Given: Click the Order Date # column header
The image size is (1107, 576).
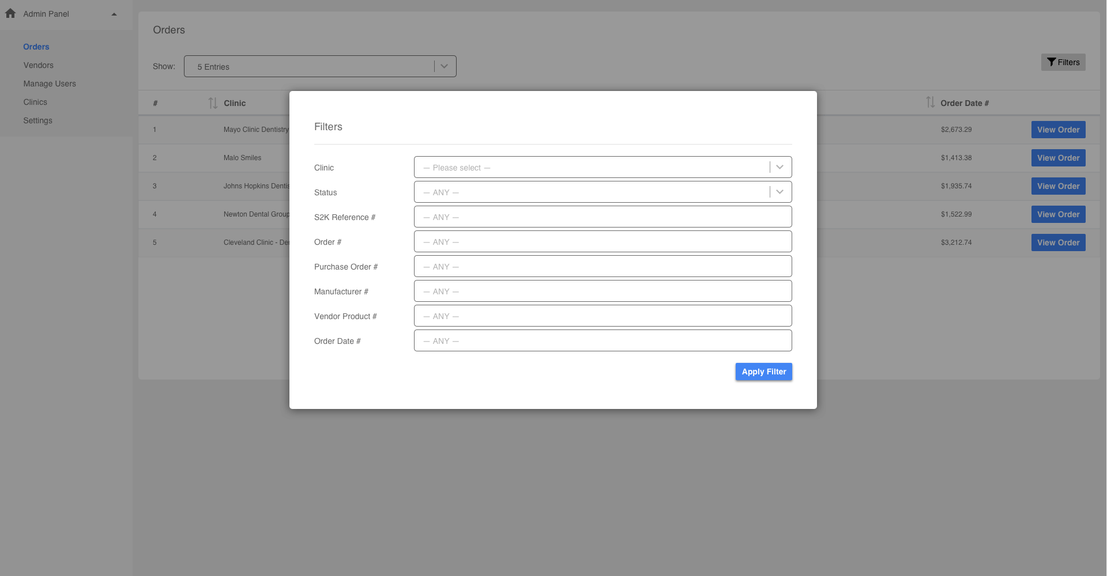Looking at the screenshot, I should [965, 103].
